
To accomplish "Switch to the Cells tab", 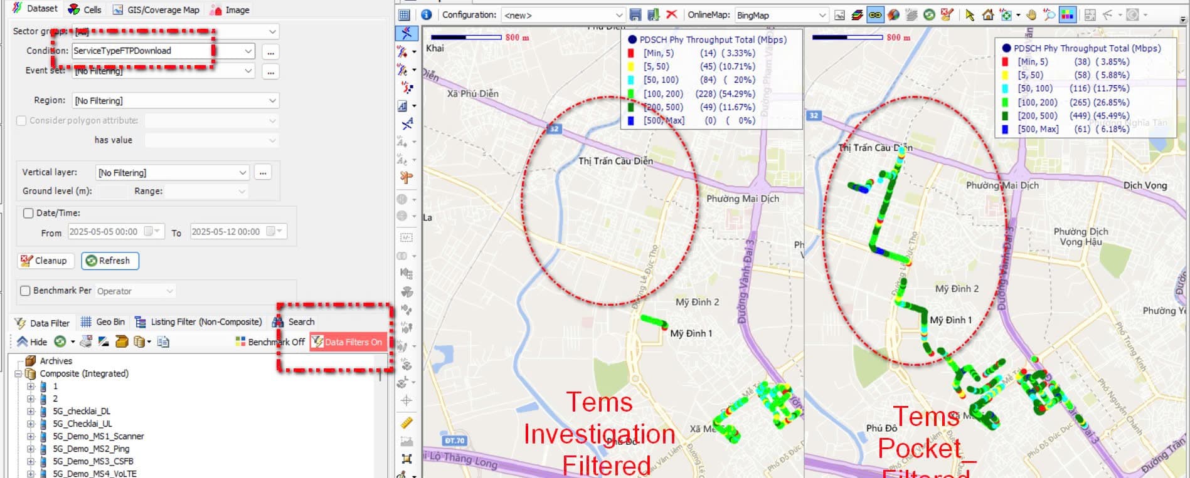I will tap(85, 9).
